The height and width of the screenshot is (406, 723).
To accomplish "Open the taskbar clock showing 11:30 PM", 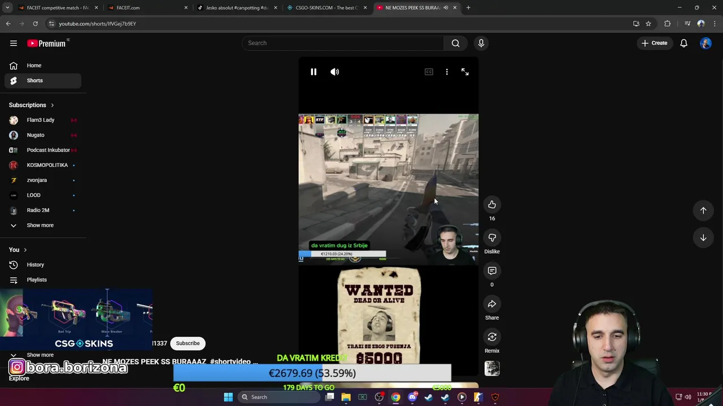I will click(x=704, y=397).
